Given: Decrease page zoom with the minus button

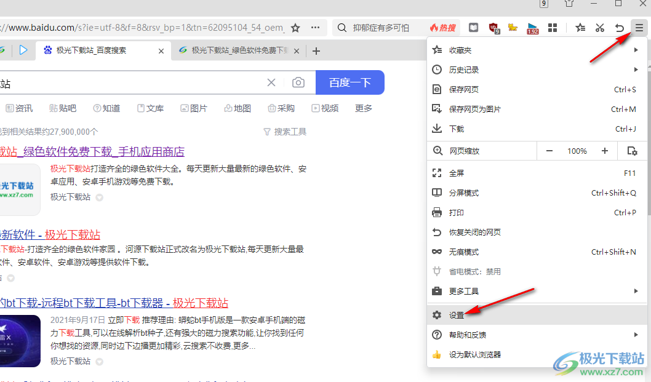Looking at the screenshot, I should pos(549,151).
